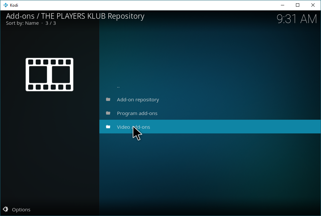Click the large film strip icon
Image resolution: width=321 pixels, height=216 pixels.
tap(49, 75)
